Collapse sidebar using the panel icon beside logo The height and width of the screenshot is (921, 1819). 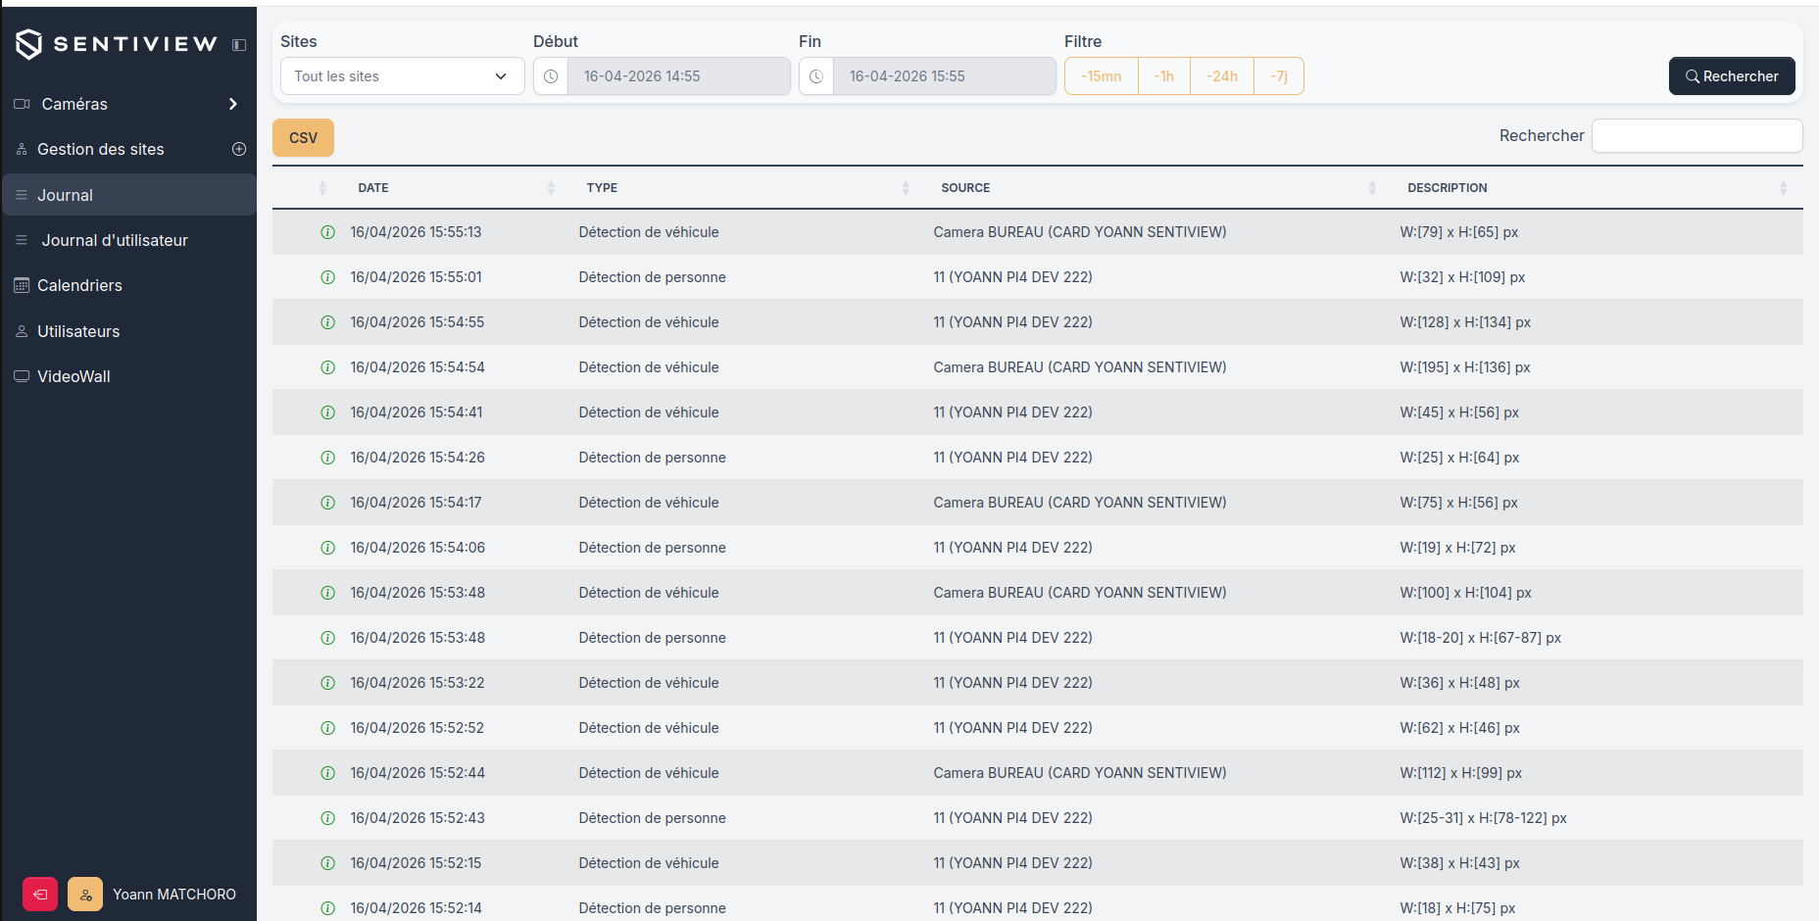(x=239, y=45)
